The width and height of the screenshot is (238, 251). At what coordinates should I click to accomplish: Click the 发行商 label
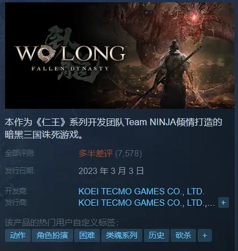pos(16,203)
